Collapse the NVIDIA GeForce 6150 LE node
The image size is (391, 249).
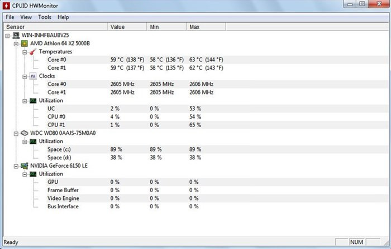point(16,166)
